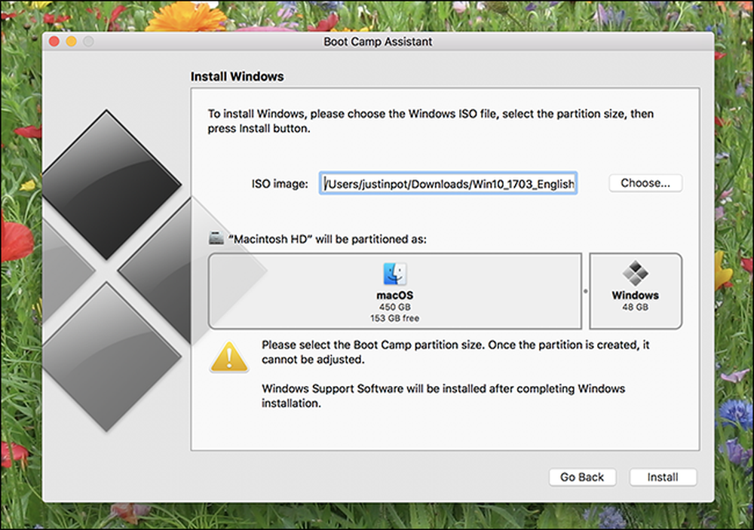
Task: Click the disabled gray zoom button
Action: coord(88,42)
